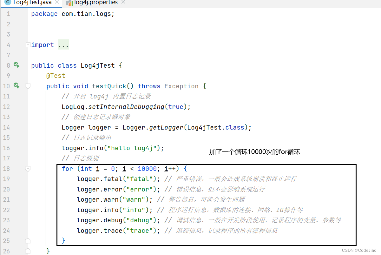This screenshot has height=255, width=381.
Task: Click the getLogger method call
Action: [167, 127]
